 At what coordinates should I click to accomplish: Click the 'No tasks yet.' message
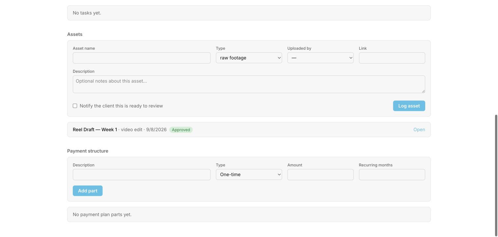point(87,13)
